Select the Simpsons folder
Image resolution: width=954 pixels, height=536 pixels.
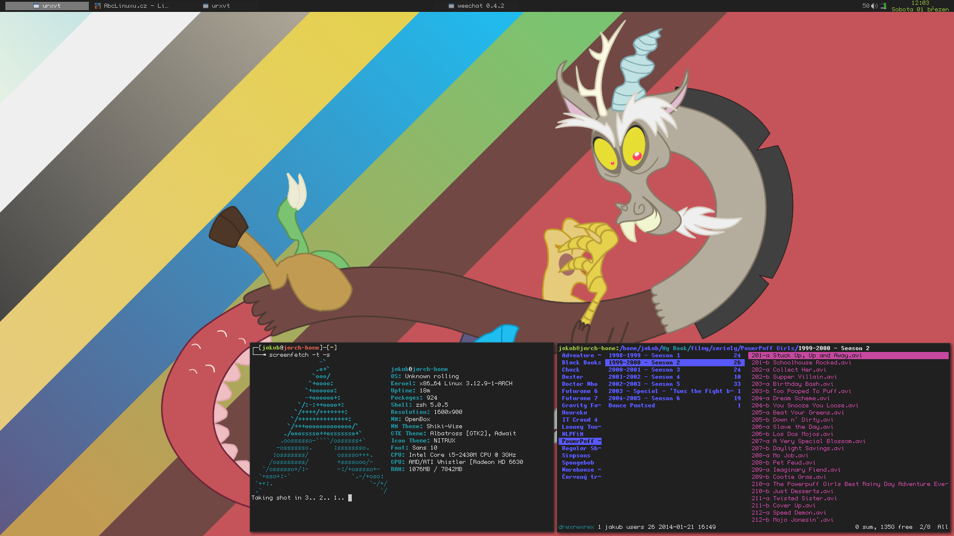576,456
